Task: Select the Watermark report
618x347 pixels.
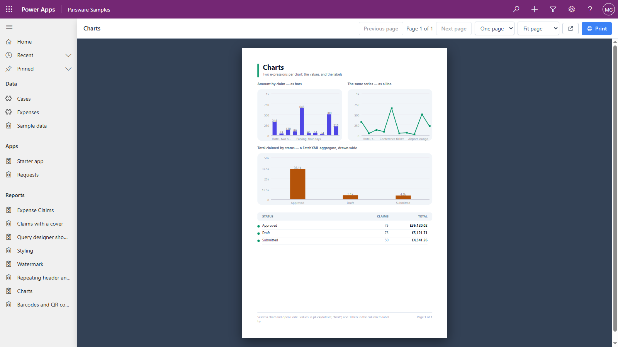Action: pyautogui.click(x=39, y=264)
